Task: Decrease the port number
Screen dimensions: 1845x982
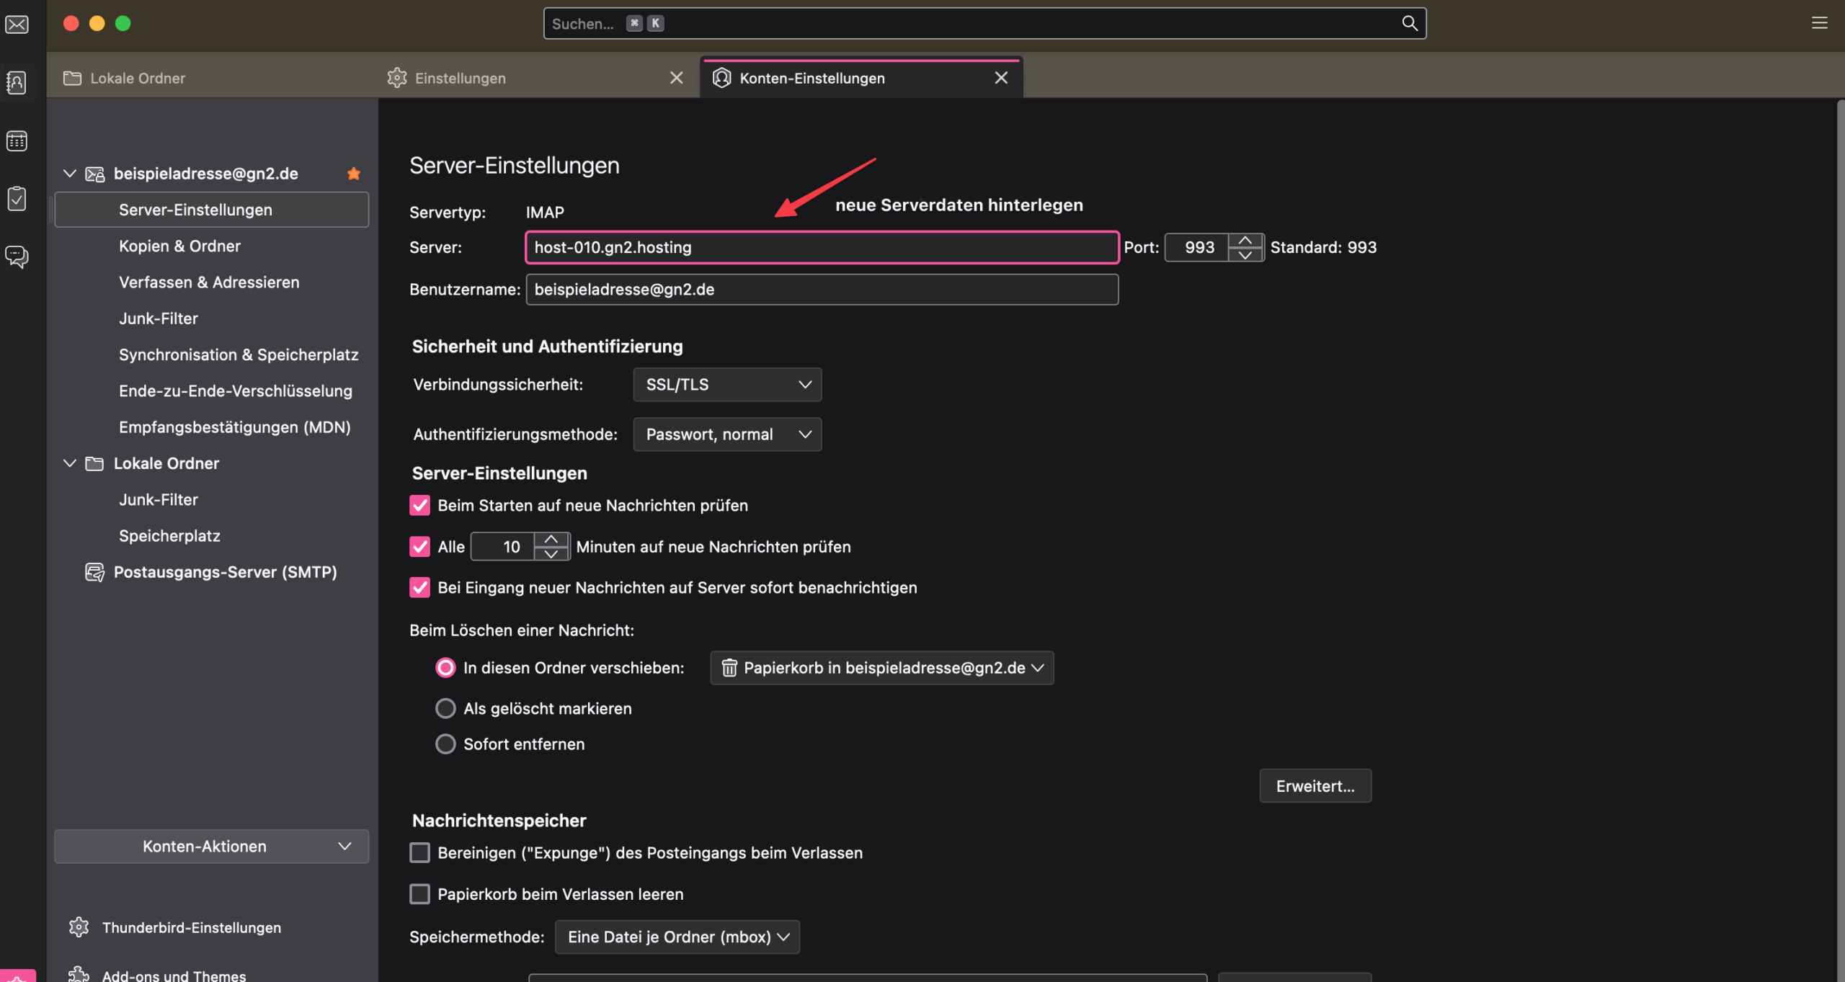Action: point(1245,254)
